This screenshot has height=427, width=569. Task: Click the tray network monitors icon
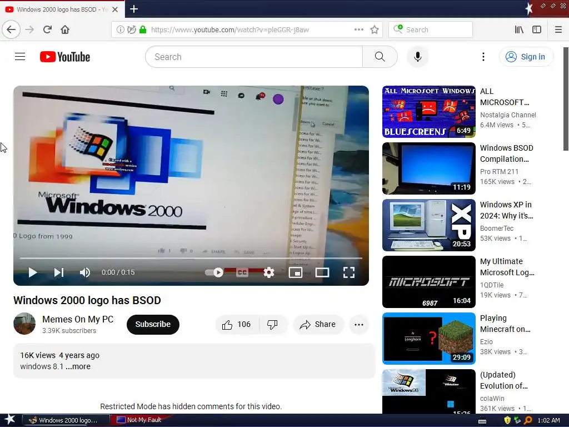coord(517,420)
